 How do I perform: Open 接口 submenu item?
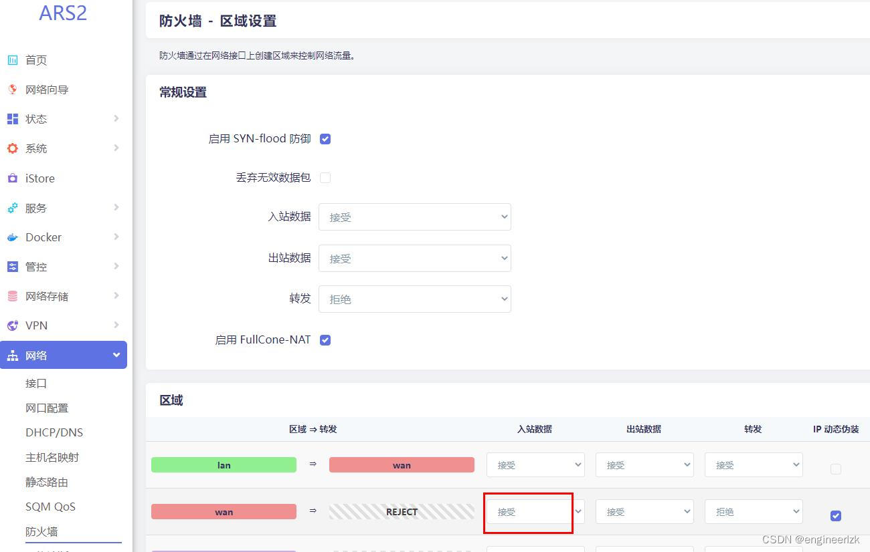tap(36, 384)
